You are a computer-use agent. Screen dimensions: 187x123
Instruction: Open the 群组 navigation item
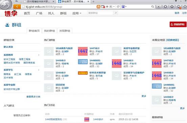[x=63, y=13]
